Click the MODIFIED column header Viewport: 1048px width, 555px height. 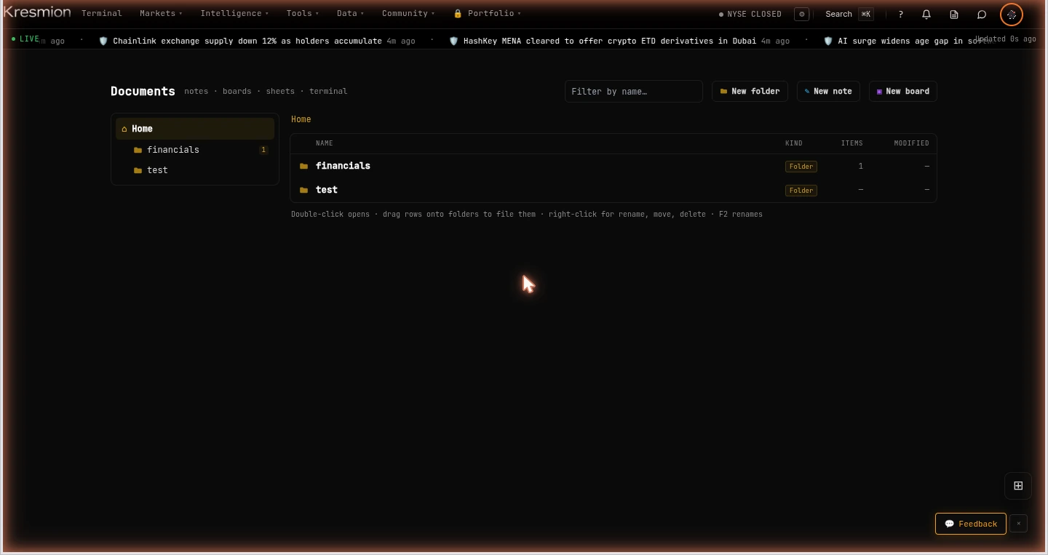coord(912,143)
